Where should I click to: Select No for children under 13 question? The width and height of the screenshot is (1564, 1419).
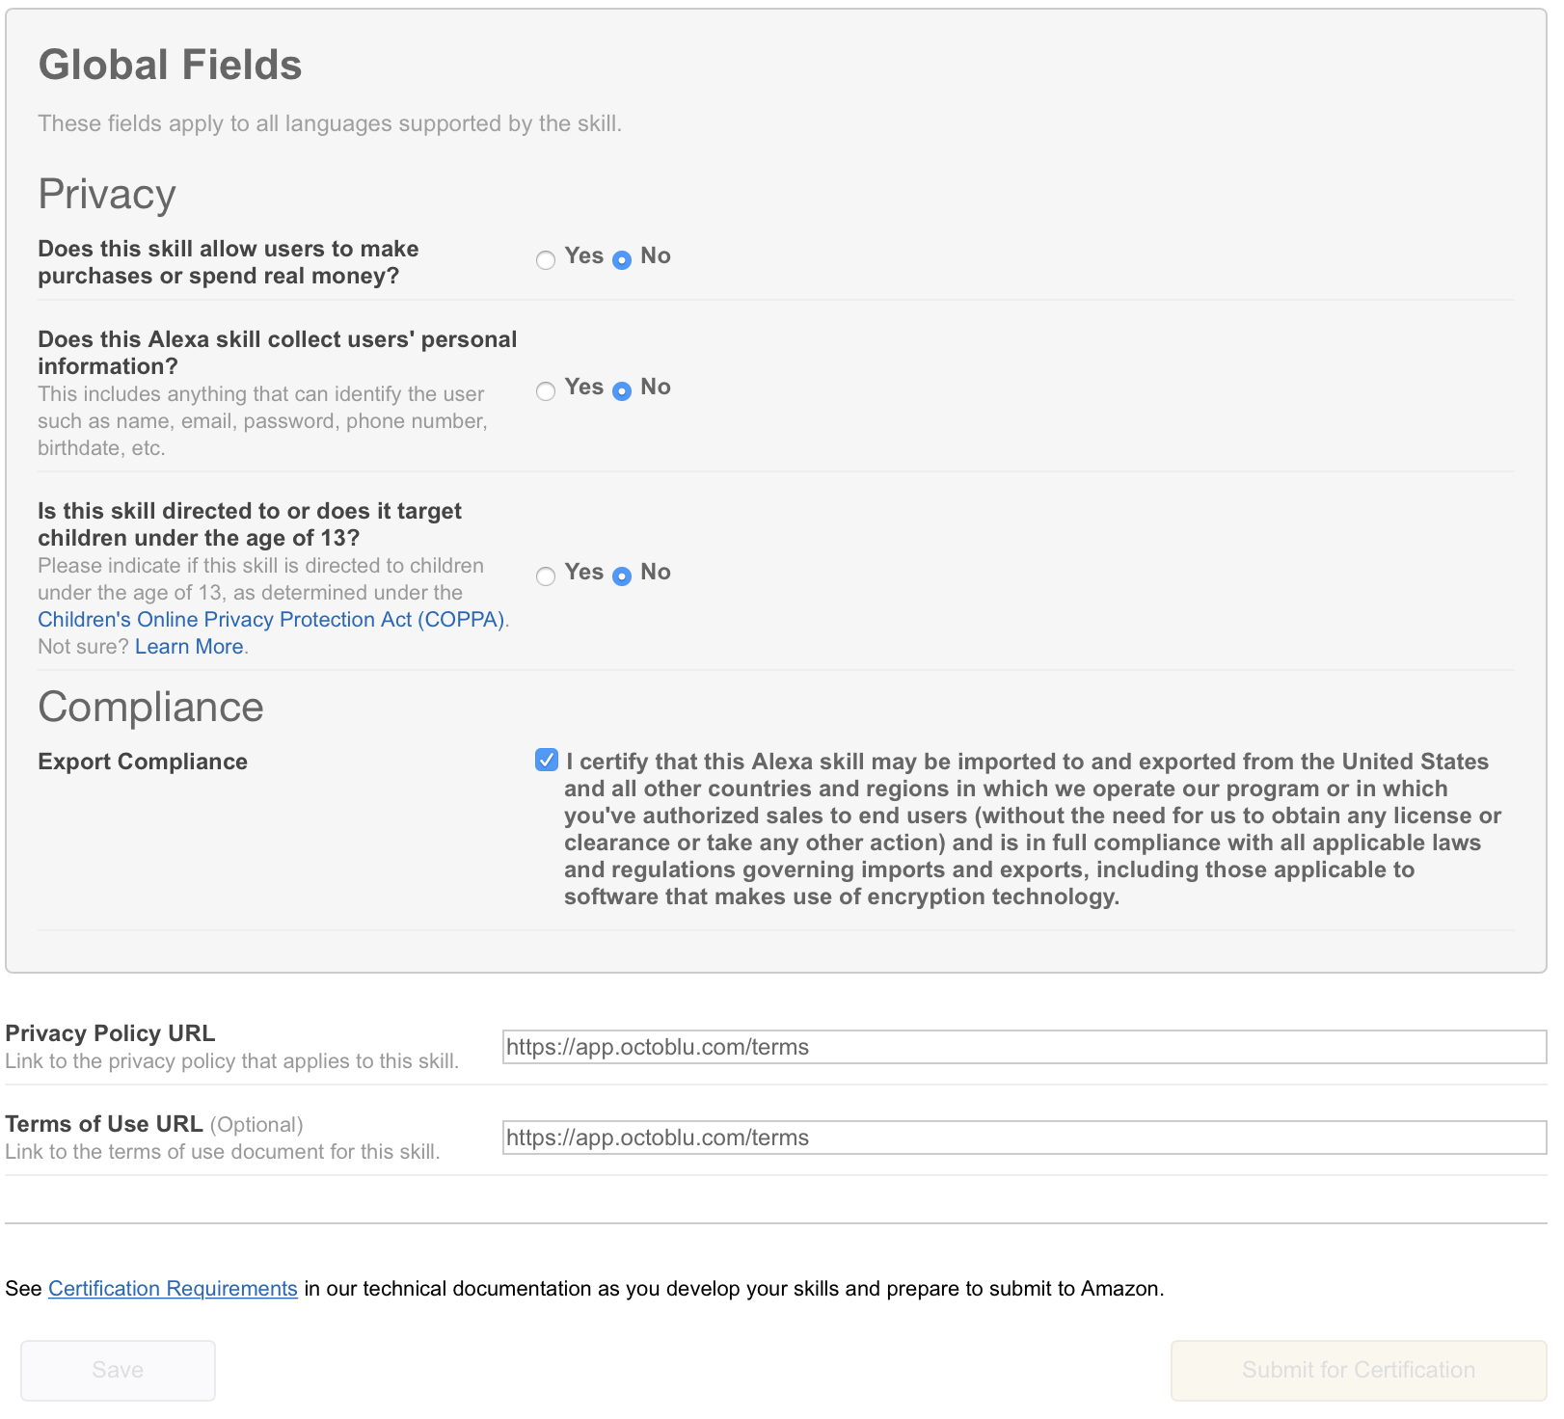point(622,576)
